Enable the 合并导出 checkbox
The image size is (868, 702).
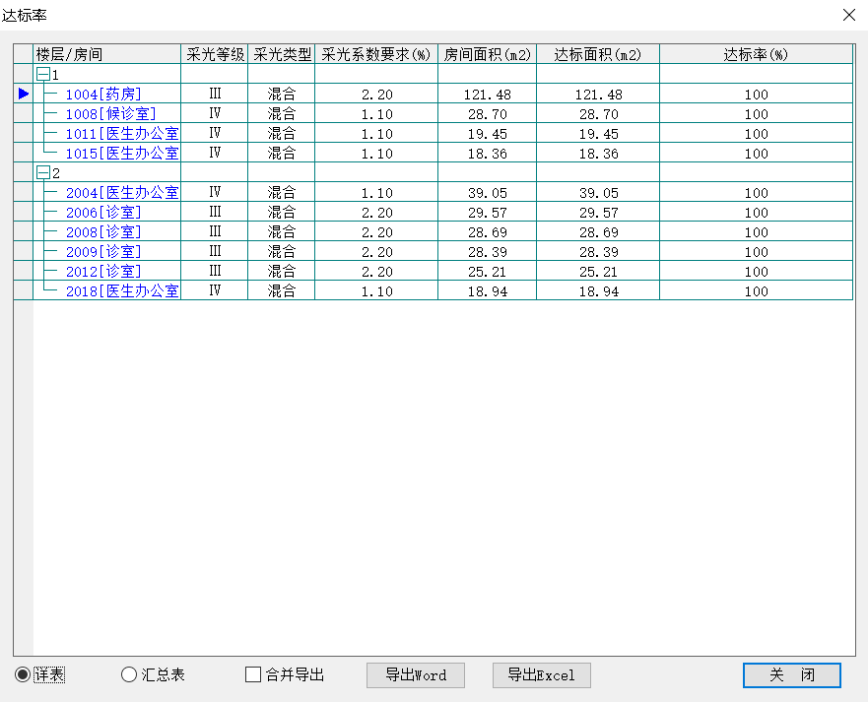click(253, 675)
